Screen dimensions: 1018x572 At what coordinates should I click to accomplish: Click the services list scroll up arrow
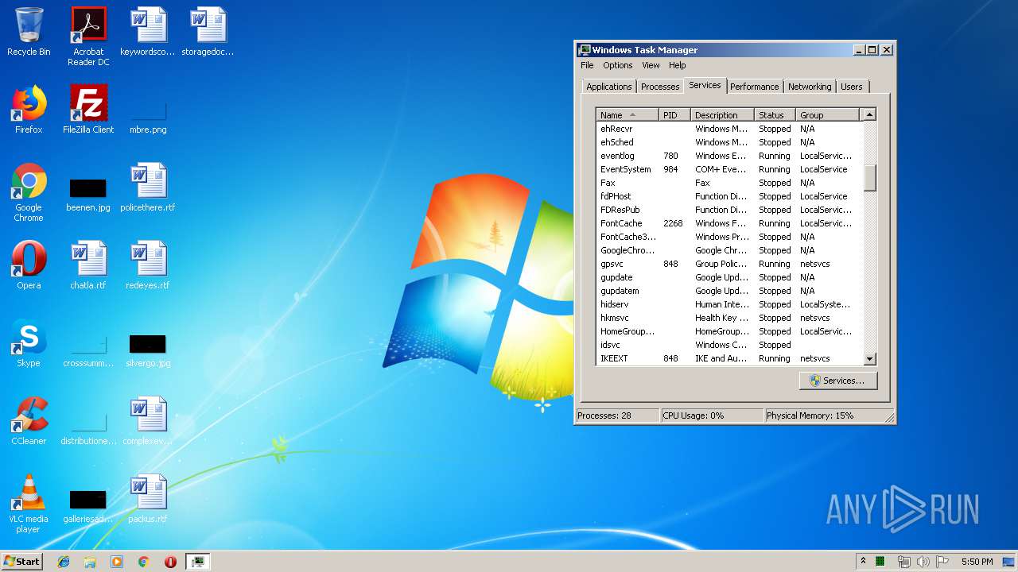[869, 115]
